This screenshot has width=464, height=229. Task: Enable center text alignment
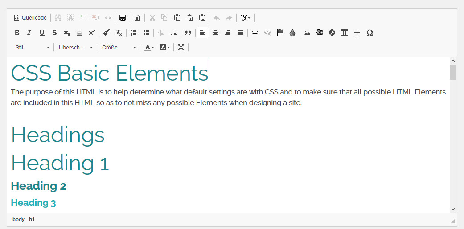[215, 33]
